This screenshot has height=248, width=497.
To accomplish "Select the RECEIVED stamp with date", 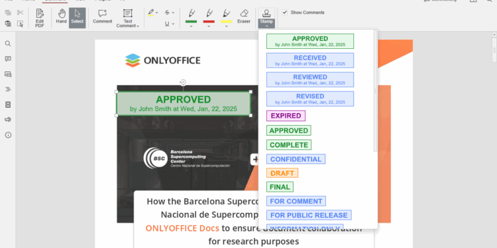I will pos(310,60).
